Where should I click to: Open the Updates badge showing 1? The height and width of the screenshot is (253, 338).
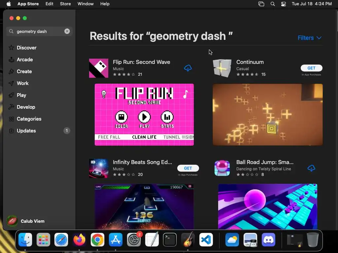(x=67, y=130)
